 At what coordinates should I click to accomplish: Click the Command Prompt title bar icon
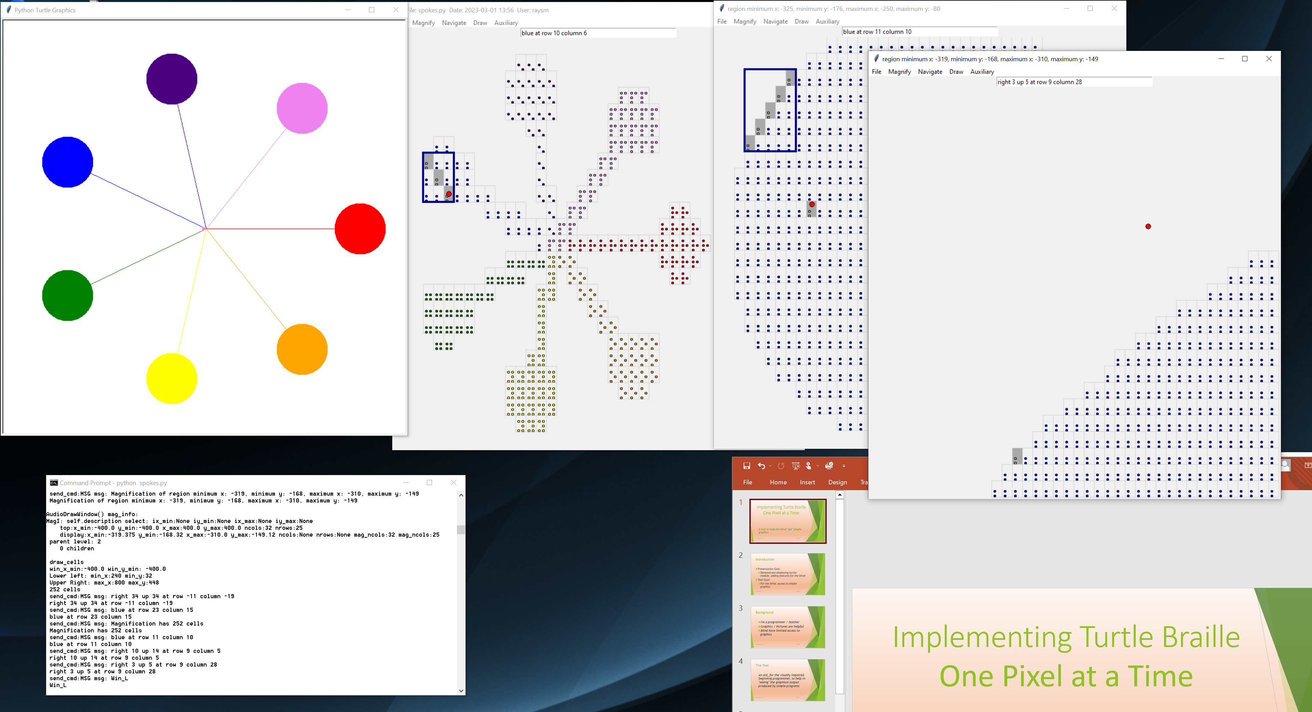[53, 482]
